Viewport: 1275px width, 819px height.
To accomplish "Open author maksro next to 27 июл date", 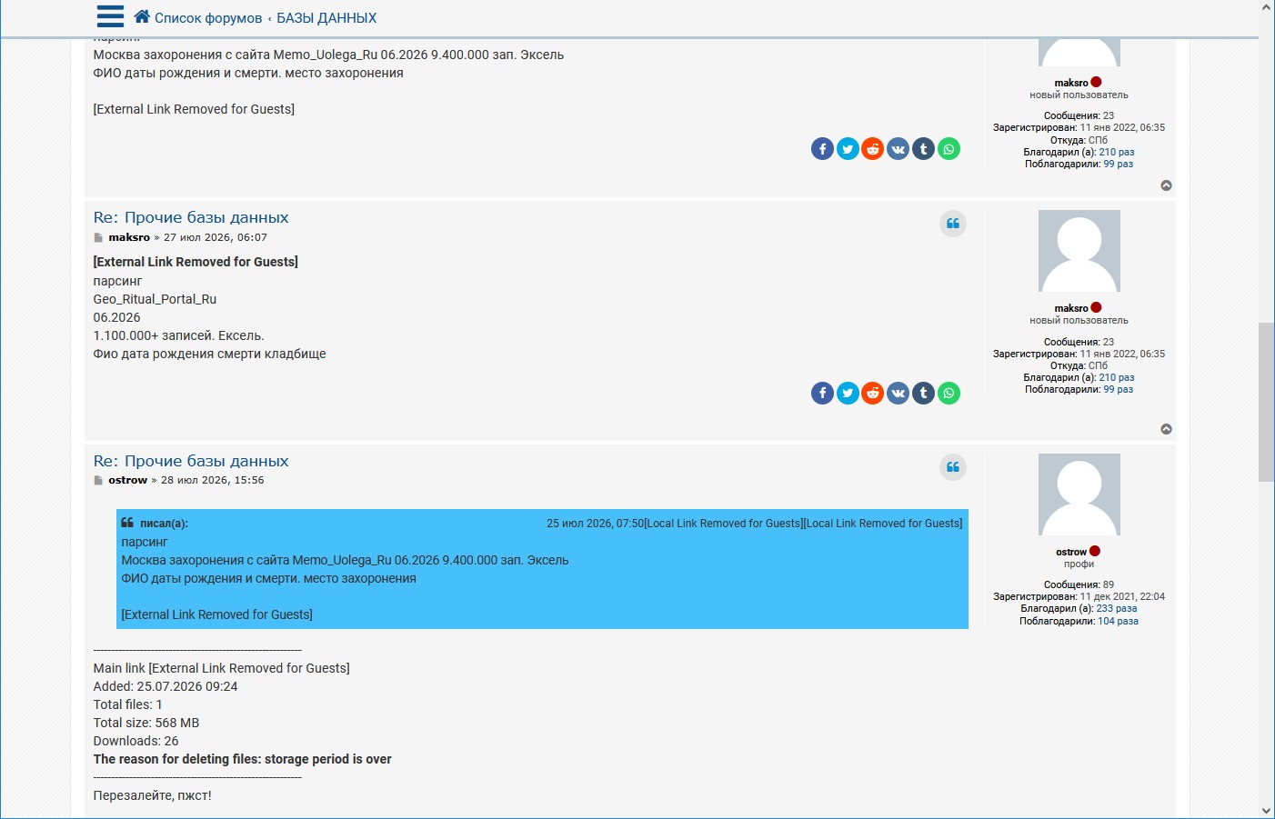I will coord(129,237).
